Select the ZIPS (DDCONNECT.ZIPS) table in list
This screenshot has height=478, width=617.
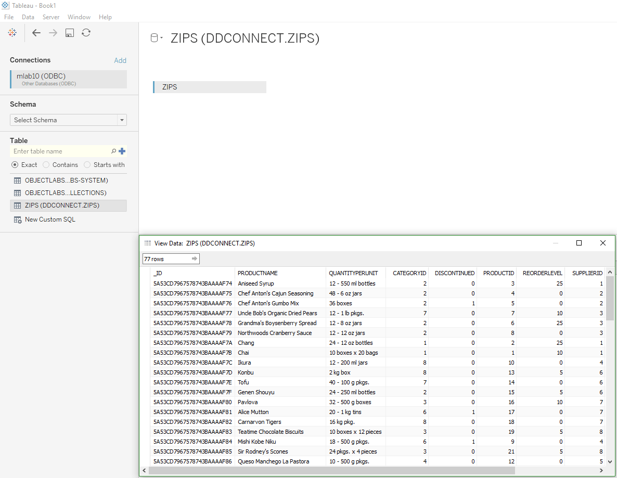point(69,205)
